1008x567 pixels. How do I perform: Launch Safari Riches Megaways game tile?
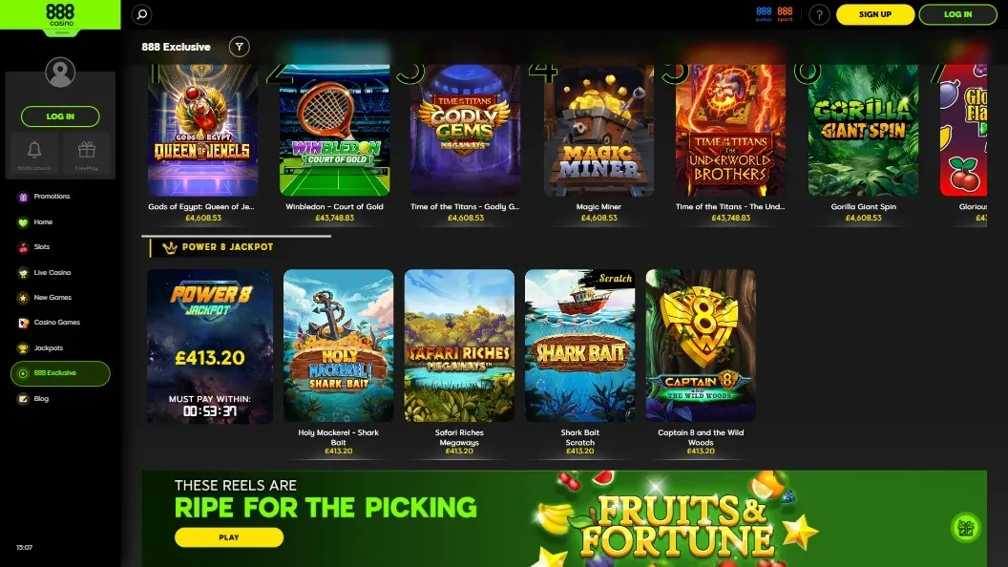click(459, 346)
